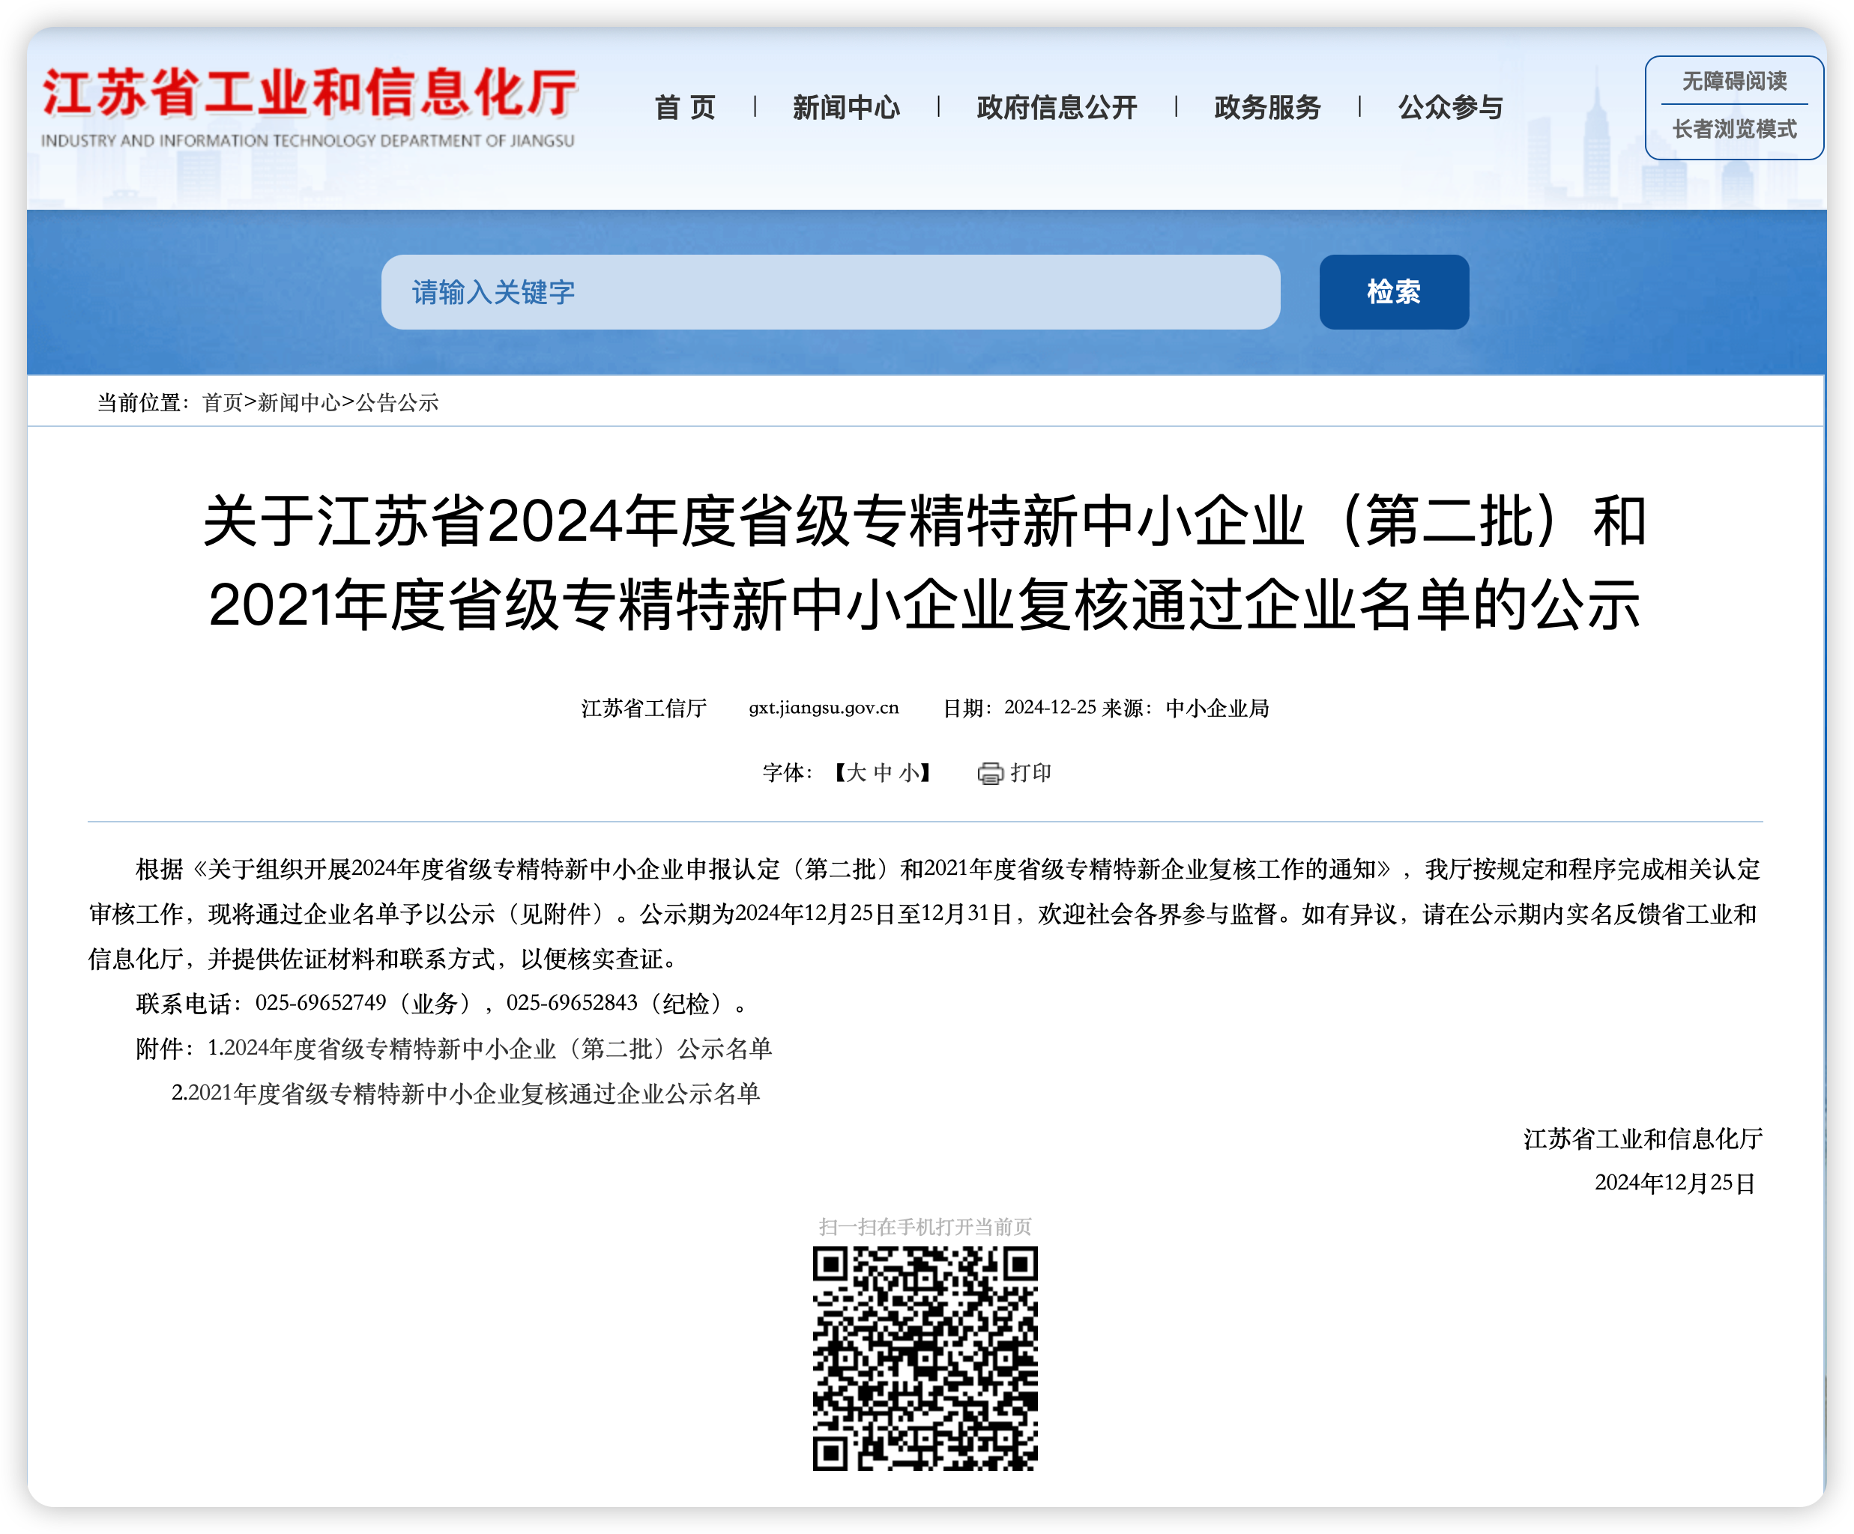Click the date 2024-12-25 text
The image size is (1854, 1534).
(x=1050, y=708)
